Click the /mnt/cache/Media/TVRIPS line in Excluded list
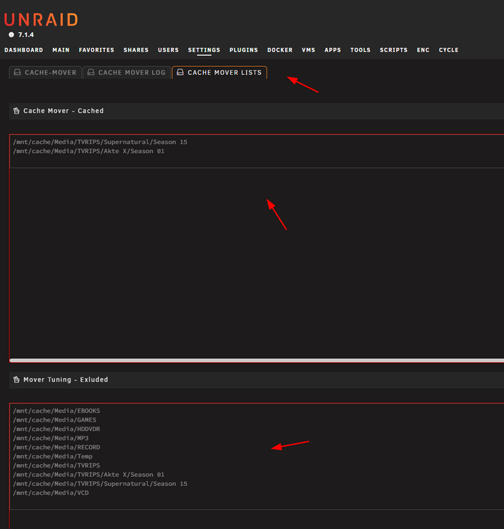Image resolution: width=504 pixels, height=529 pixels. point(56,466)
